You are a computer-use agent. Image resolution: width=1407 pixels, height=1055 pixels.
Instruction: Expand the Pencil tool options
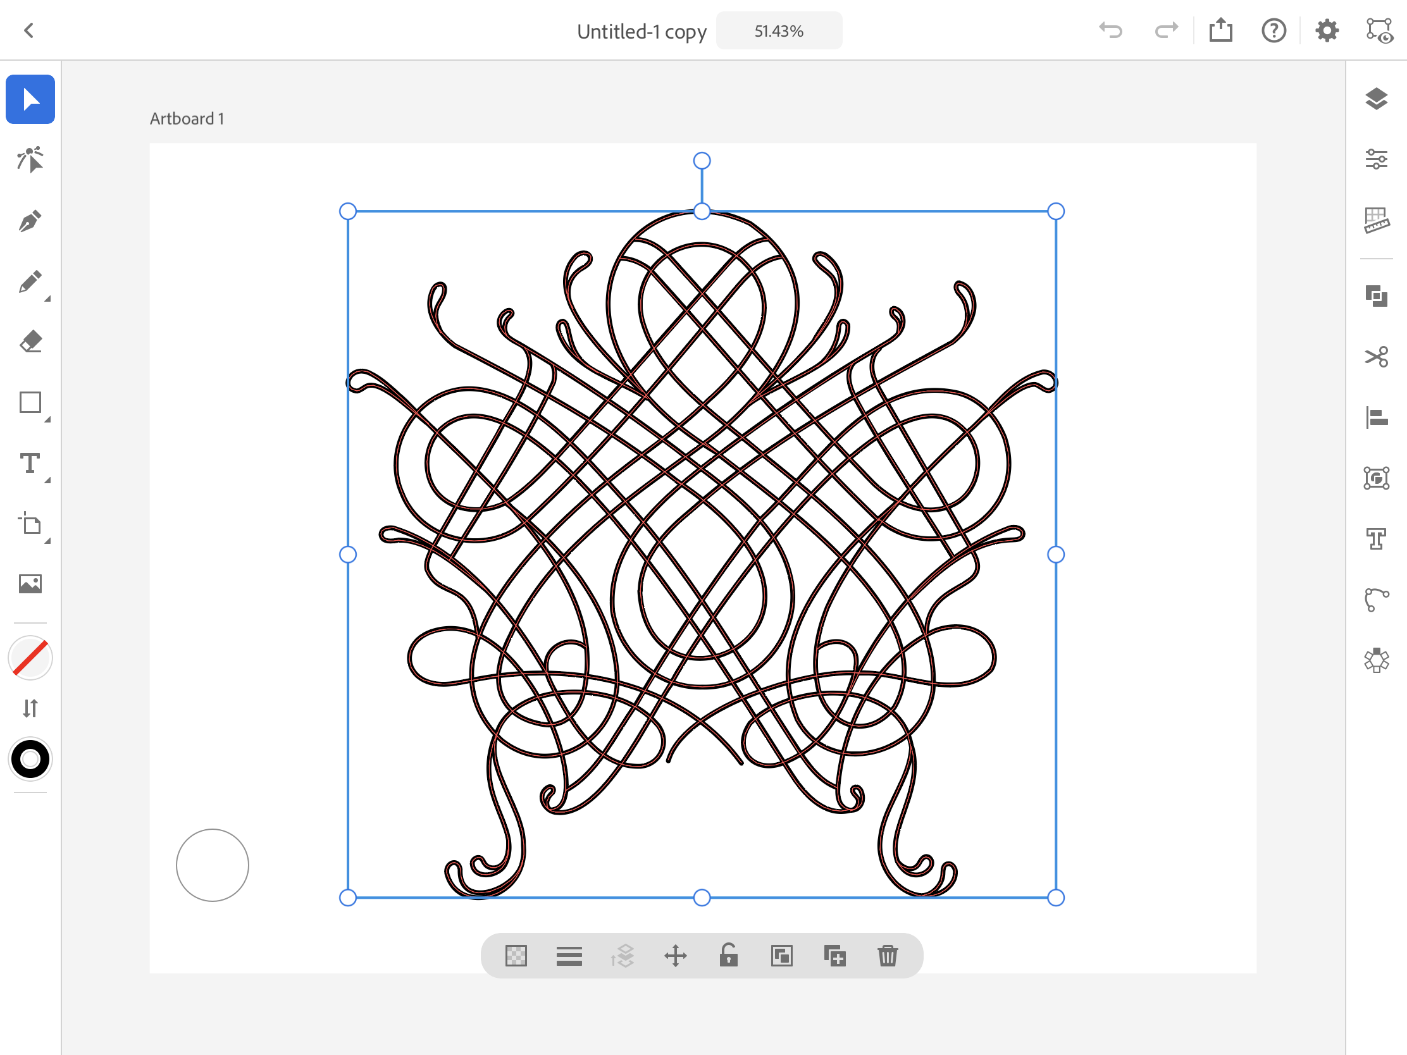point(47,299)
